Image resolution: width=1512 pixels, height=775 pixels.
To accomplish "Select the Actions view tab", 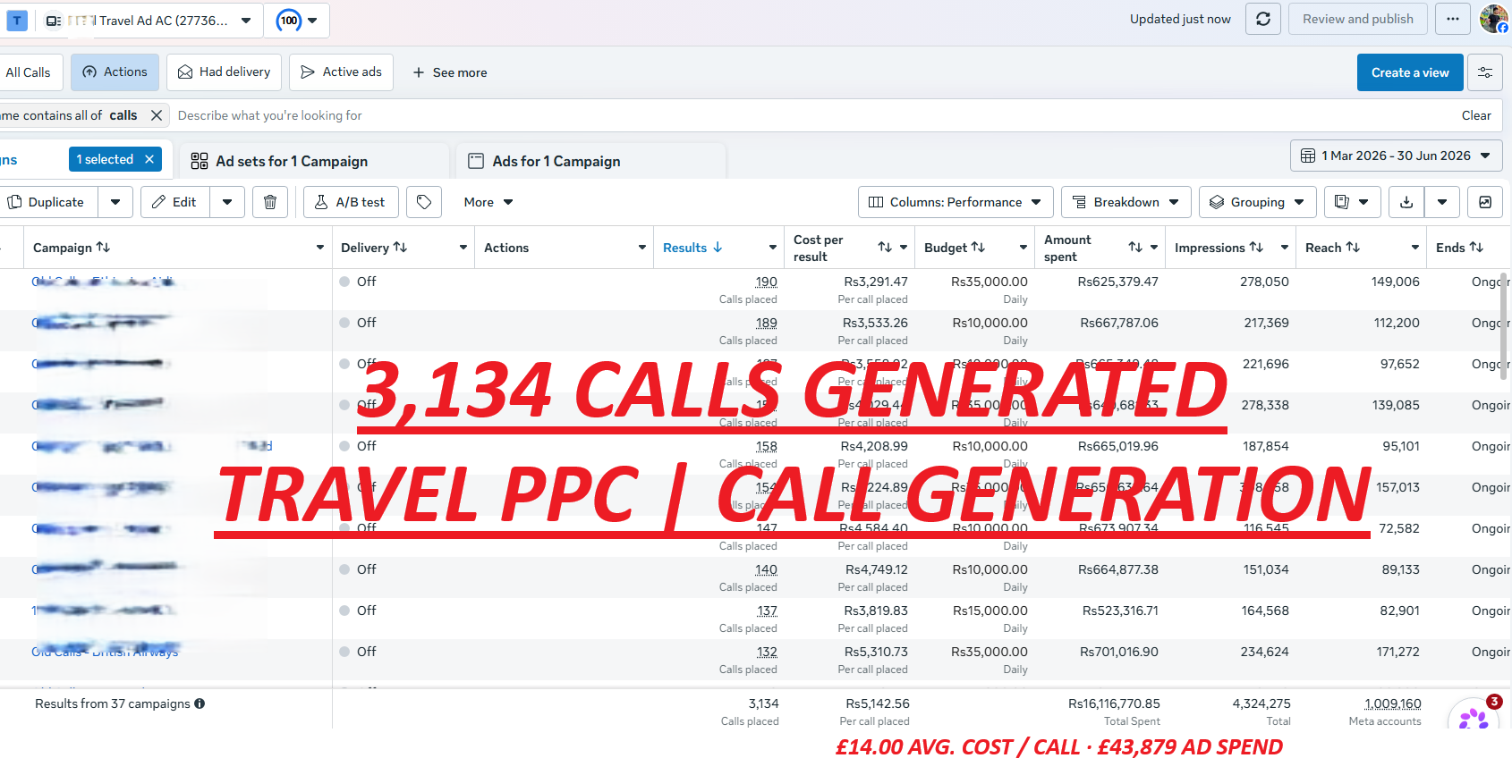I will [x=115, y=72].
